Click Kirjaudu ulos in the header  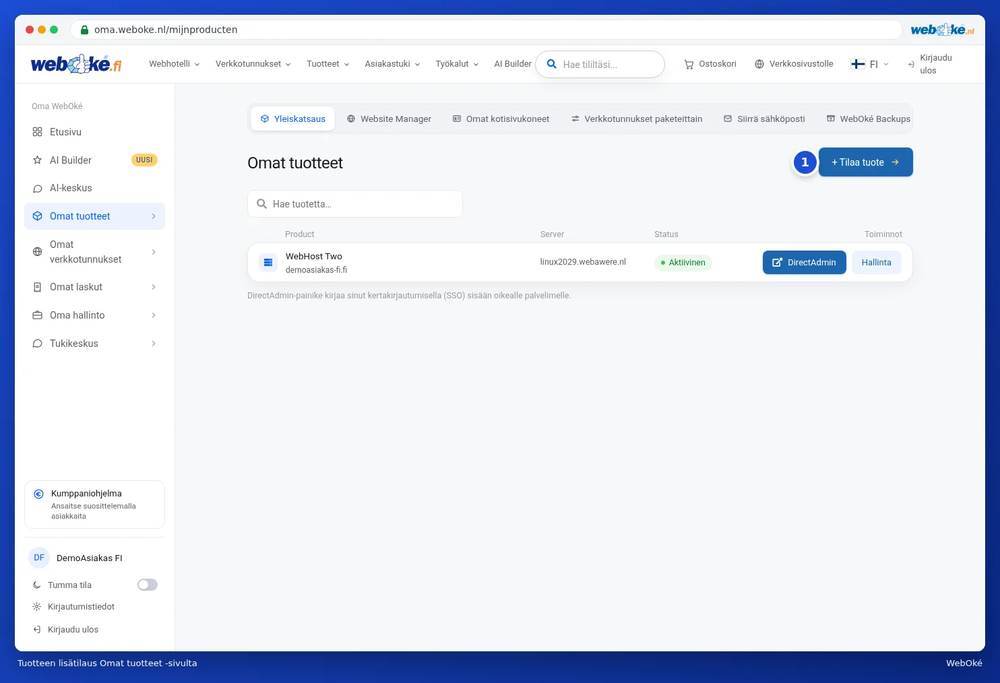point(930,64)
